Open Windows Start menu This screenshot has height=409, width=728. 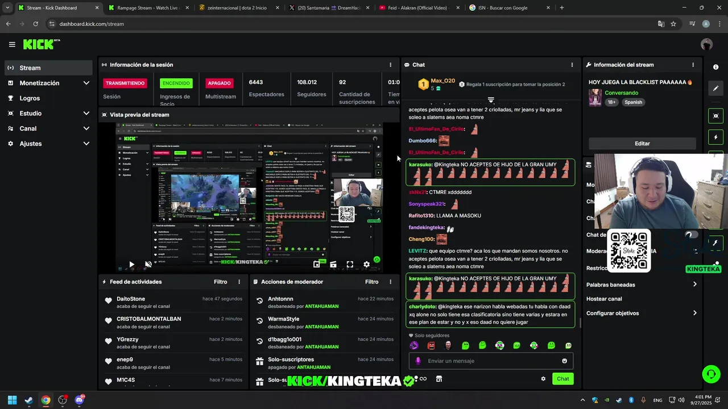12,400
